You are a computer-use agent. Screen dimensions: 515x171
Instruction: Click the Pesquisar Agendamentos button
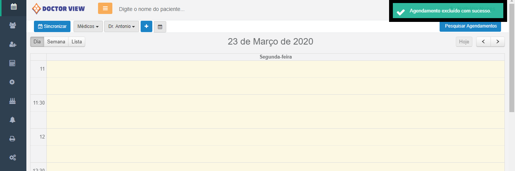tap(470, 26)
